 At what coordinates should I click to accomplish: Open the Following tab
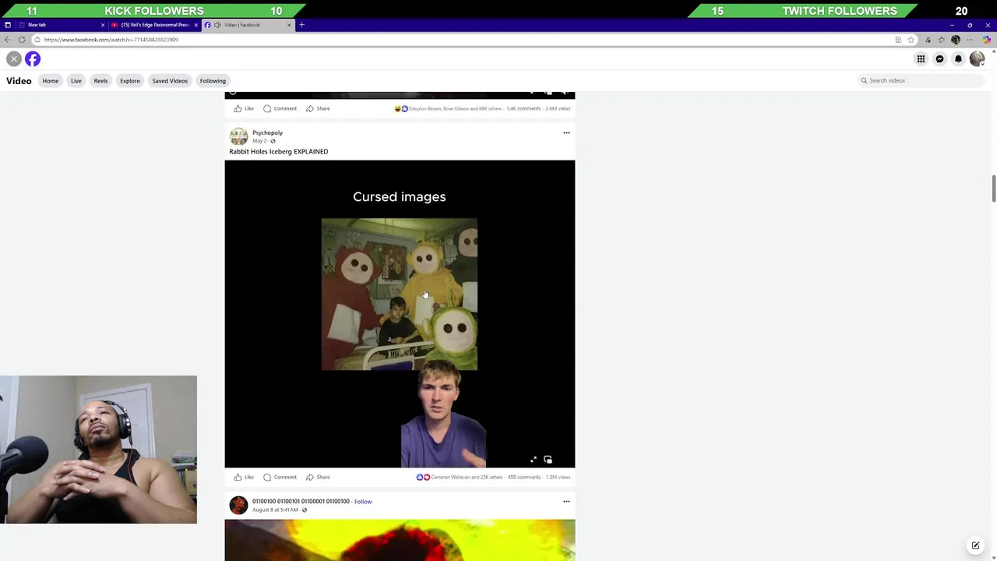tap(213, 80)
